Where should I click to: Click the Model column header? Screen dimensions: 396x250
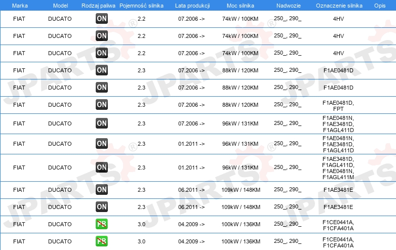click(x=60, y=6)
